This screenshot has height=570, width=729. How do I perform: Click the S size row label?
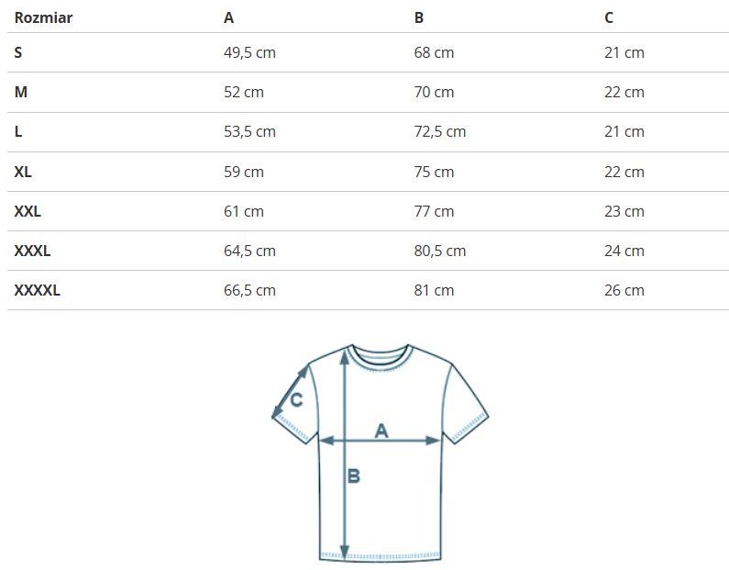point(18,52)
